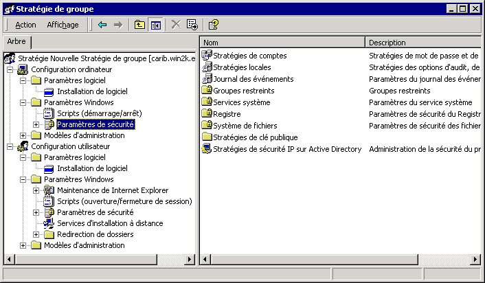The width and height of the screenshot is (485, 283).
Task: Click tree pane scroll right arrow
Action: (x=190, y=259)
